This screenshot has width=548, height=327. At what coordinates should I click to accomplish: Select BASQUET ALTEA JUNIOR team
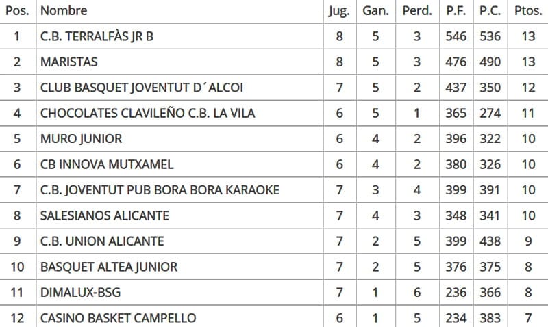pos(109,267)
